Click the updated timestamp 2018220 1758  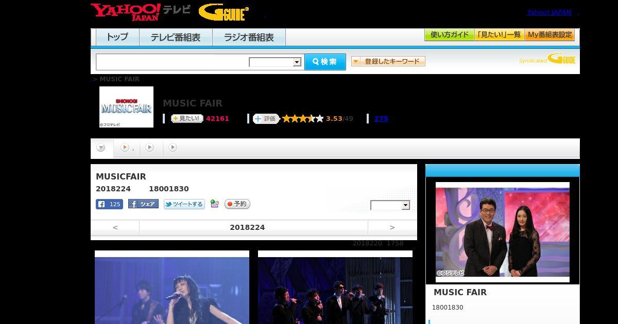click(x=378, y=243)
